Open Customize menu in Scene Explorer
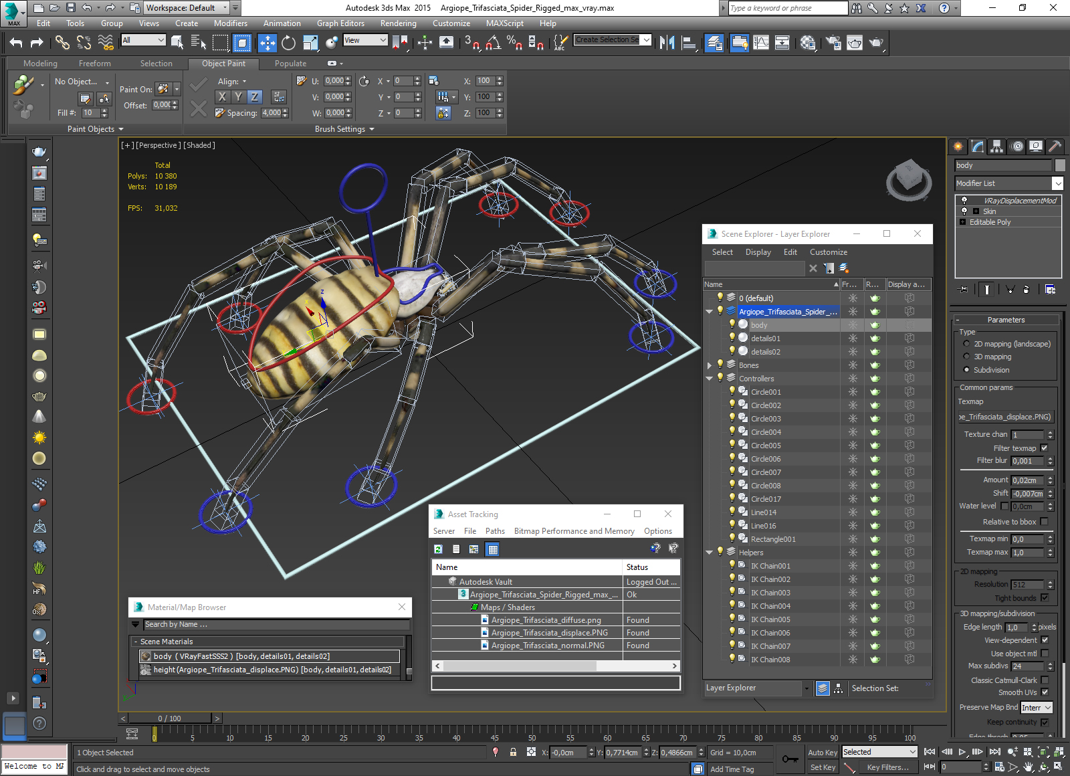 (829, 252)
